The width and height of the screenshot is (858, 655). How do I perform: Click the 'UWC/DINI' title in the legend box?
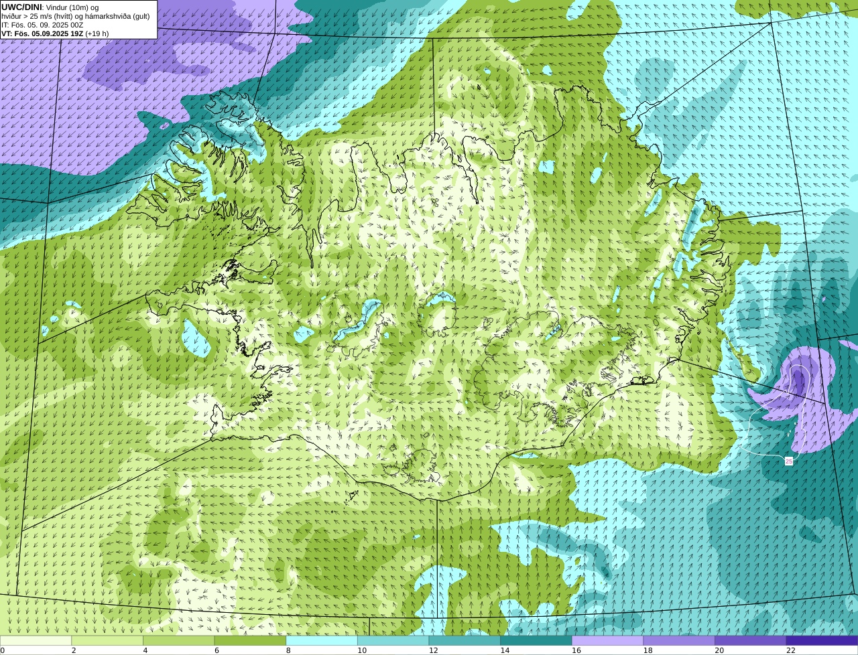[21, 7]
